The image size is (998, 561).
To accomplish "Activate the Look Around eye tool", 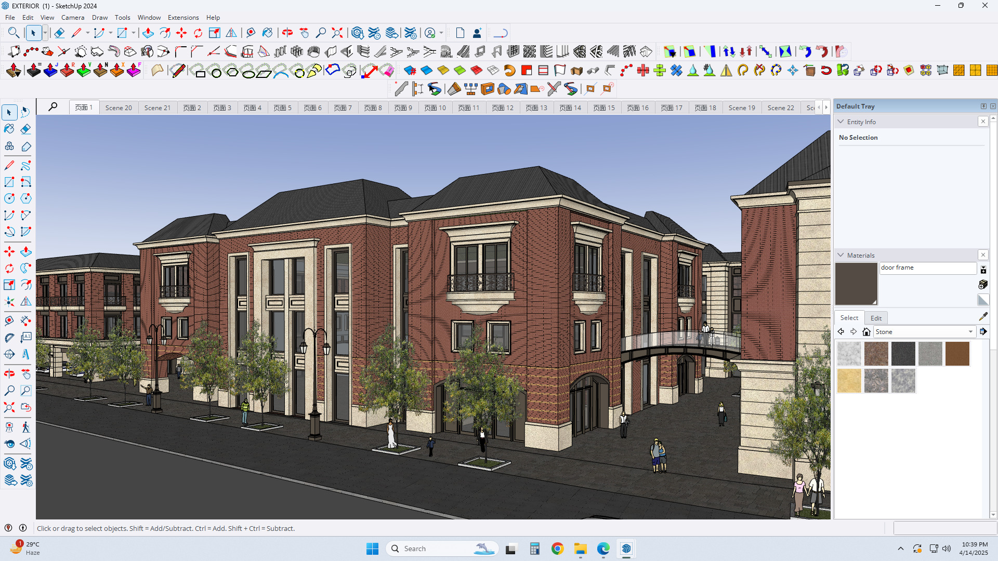I will 9,444.
